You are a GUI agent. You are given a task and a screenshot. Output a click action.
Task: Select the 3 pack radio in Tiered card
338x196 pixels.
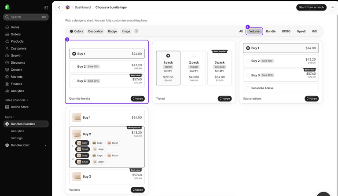click(x=220, y=56)
